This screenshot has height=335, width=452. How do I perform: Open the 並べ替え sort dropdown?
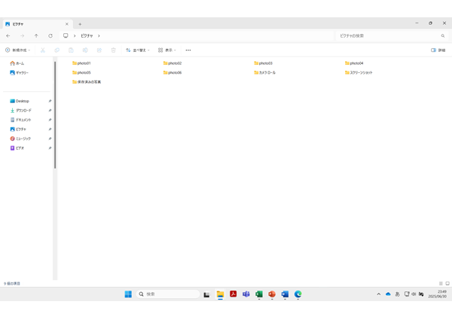tap(138, 50)
